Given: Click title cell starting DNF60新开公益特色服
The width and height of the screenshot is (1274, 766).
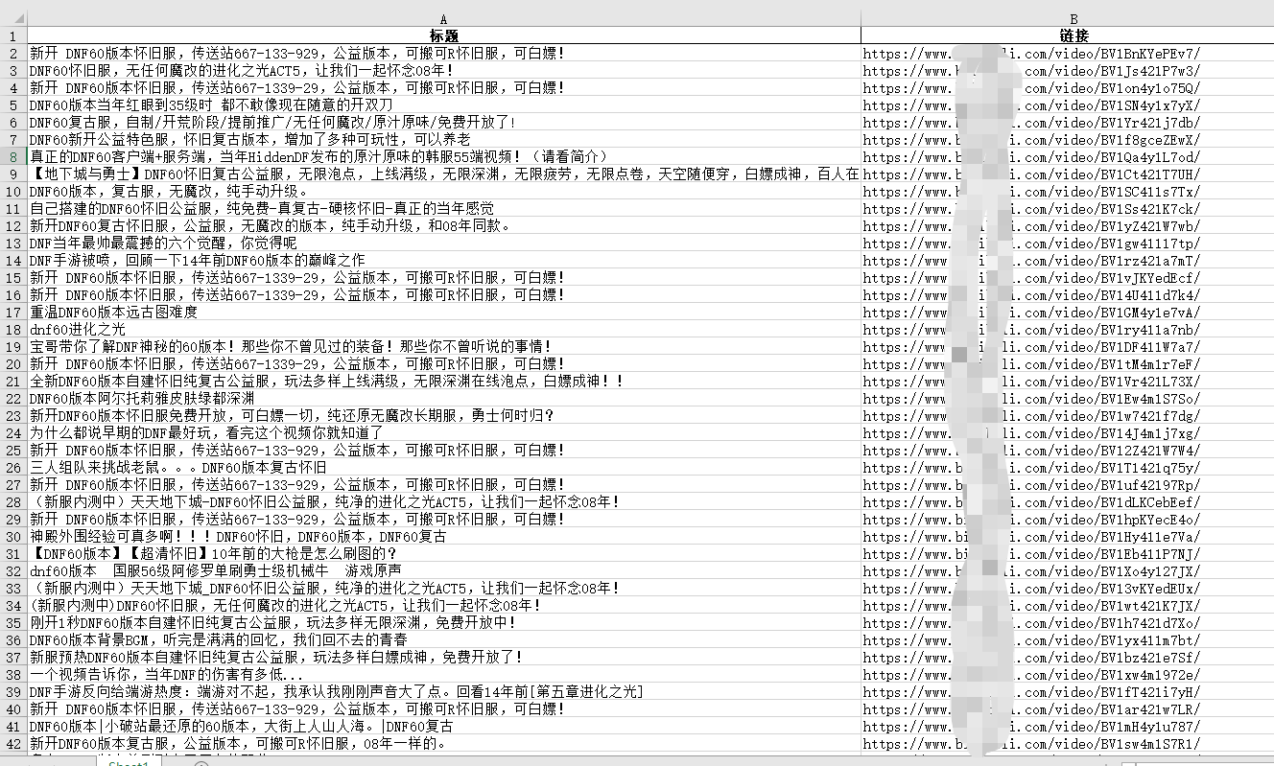Looking at the screenshot, I should point(443,139).
